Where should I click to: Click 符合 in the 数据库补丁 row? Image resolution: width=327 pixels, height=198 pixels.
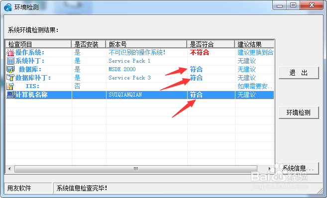196,78
